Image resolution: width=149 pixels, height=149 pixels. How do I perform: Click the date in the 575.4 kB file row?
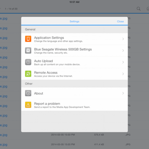63,135
